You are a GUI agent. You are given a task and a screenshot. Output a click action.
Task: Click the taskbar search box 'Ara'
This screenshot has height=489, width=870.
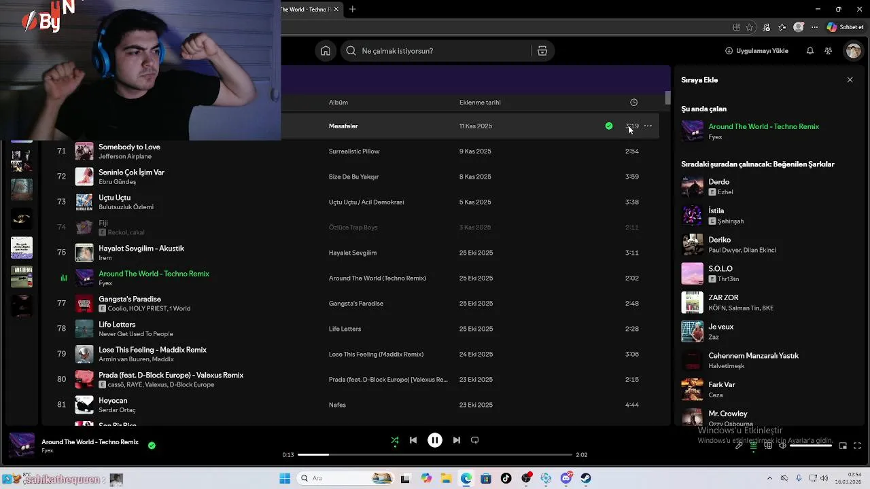click(x=346, y=478)
